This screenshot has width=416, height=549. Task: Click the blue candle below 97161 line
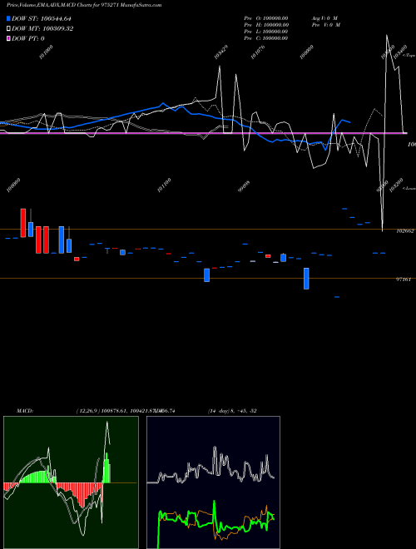[x=306, y=279]
